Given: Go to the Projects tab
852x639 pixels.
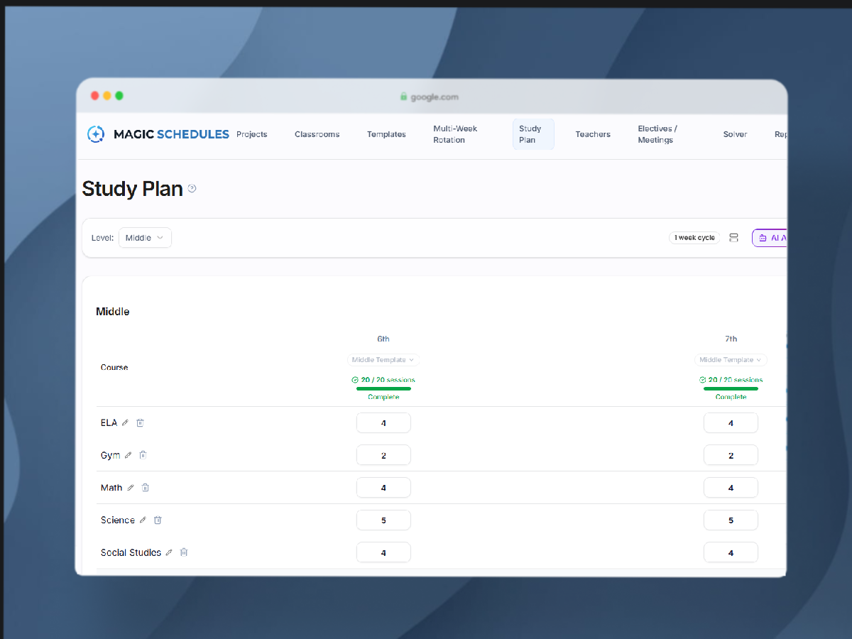Looking at the screenshot, I should [252, 134].
